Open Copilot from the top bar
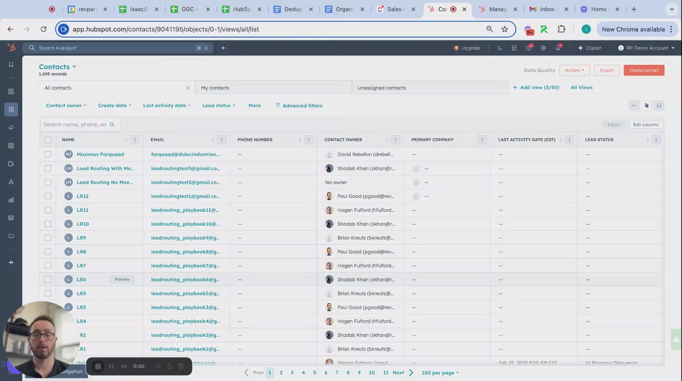The height and width of the screenshot is (381, 682). tap(589, 48)
